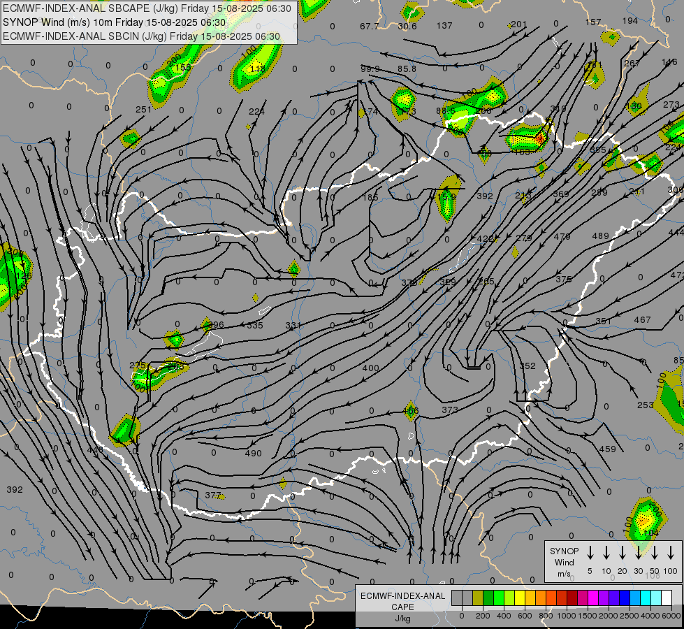Image resolution: width=684 pixels, height=629 pixels.
Task: Select the dark green CAPE legend swatch
Action: pyautogui.click(x=488, y=598)
